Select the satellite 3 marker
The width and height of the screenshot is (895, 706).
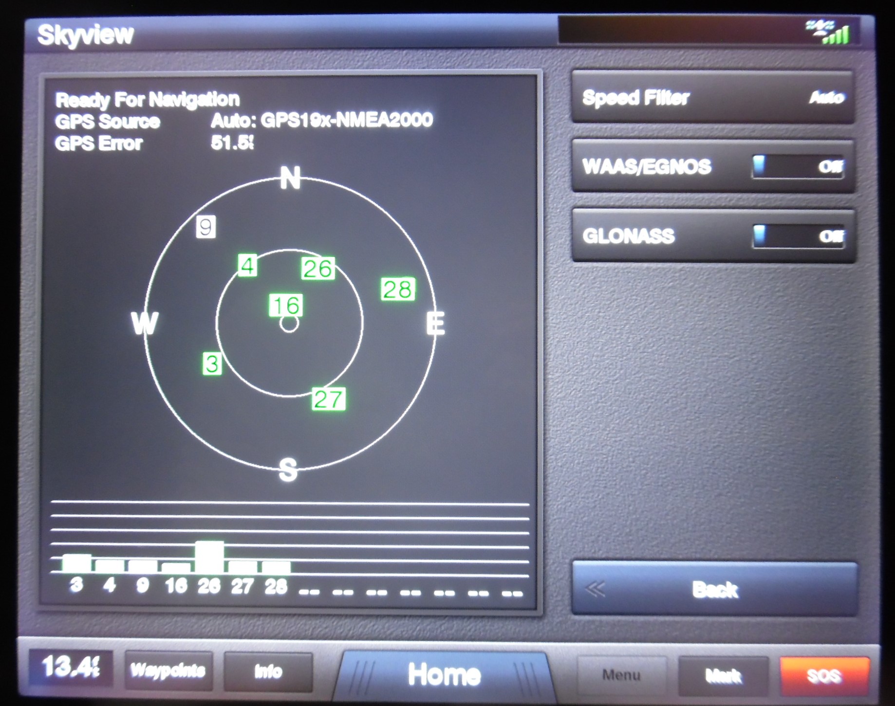[x=212, y=364]
